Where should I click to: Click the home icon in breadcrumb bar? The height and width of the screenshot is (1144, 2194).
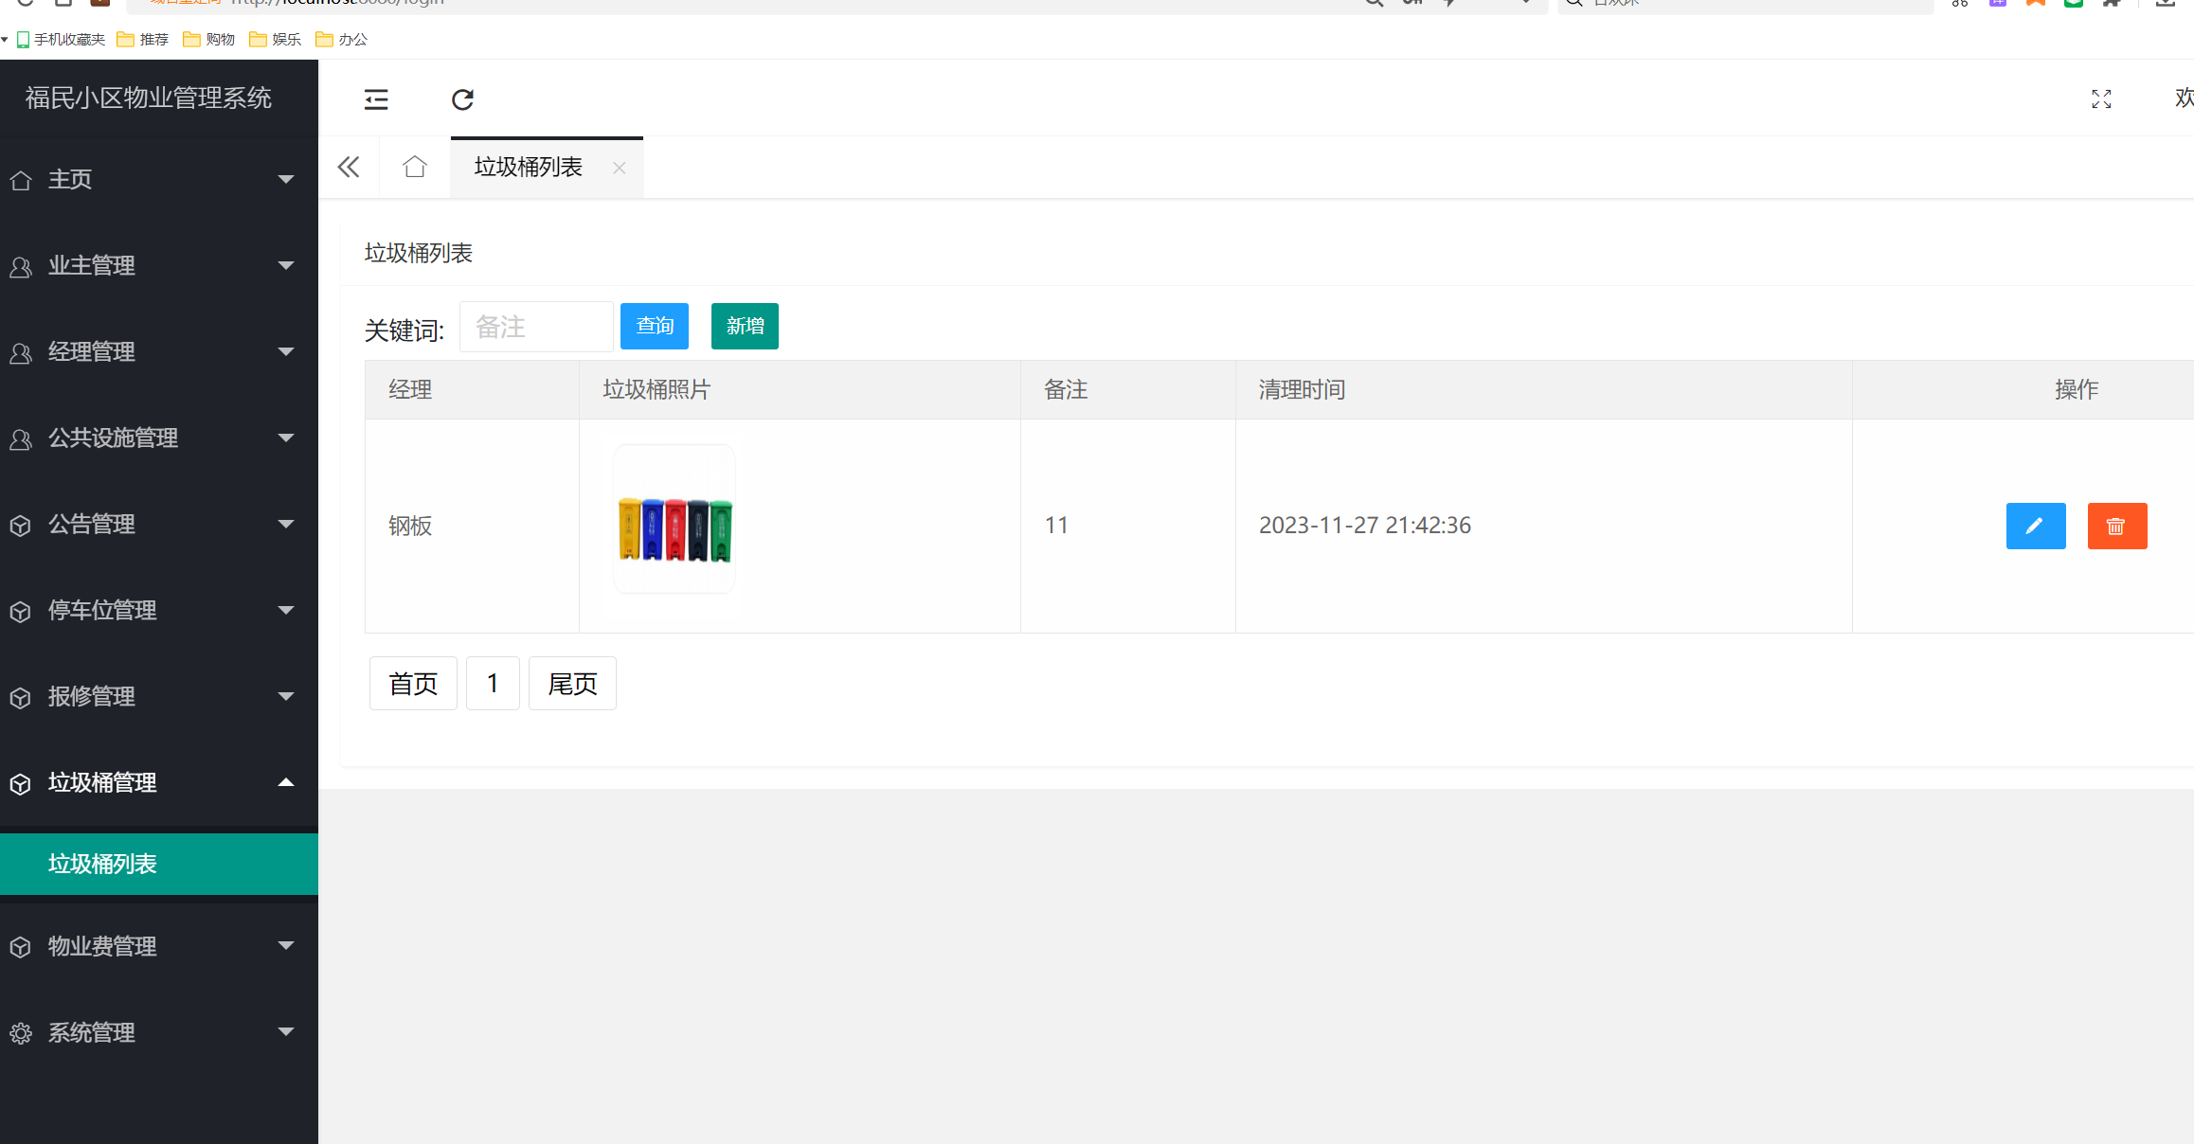(414, 166)
